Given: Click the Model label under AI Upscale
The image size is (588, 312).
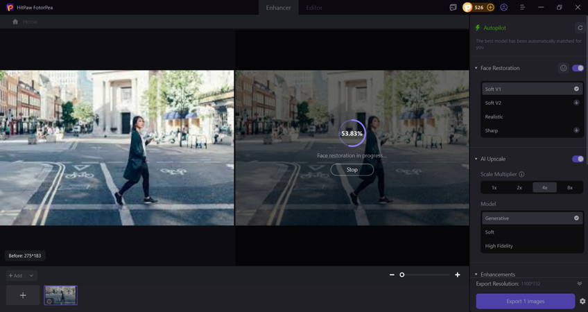Looking at the screenshot, I should pyautogui.click(x=488, y=204).
